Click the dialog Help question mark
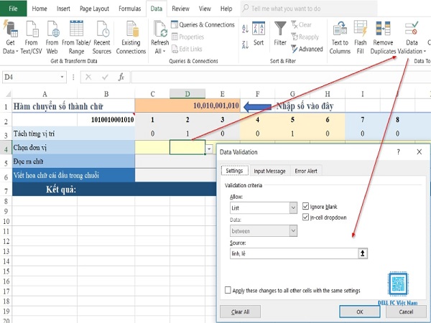 [398, 152]
